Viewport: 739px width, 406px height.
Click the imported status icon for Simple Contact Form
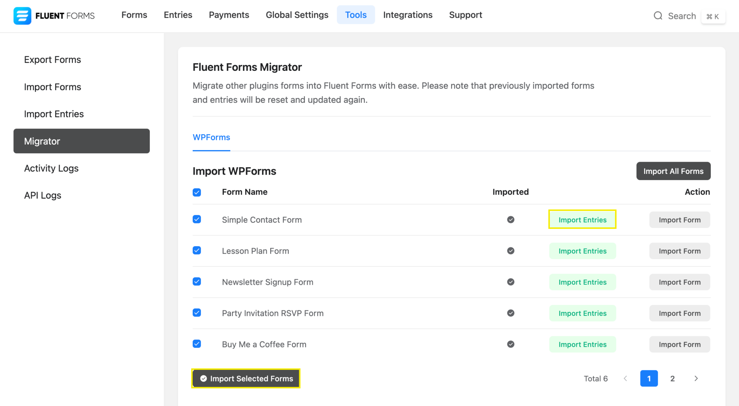(x=510, y=219)
